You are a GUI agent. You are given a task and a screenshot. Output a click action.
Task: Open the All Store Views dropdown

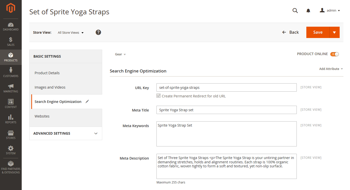point(70,33)
